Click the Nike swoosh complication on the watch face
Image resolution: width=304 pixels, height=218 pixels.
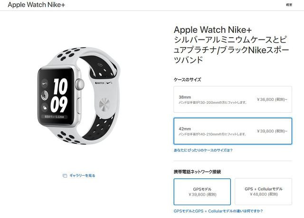[45, 83]
